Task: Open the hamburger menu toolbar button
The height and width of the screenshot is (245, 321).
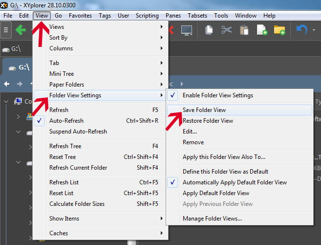Action: coord(6,30)
